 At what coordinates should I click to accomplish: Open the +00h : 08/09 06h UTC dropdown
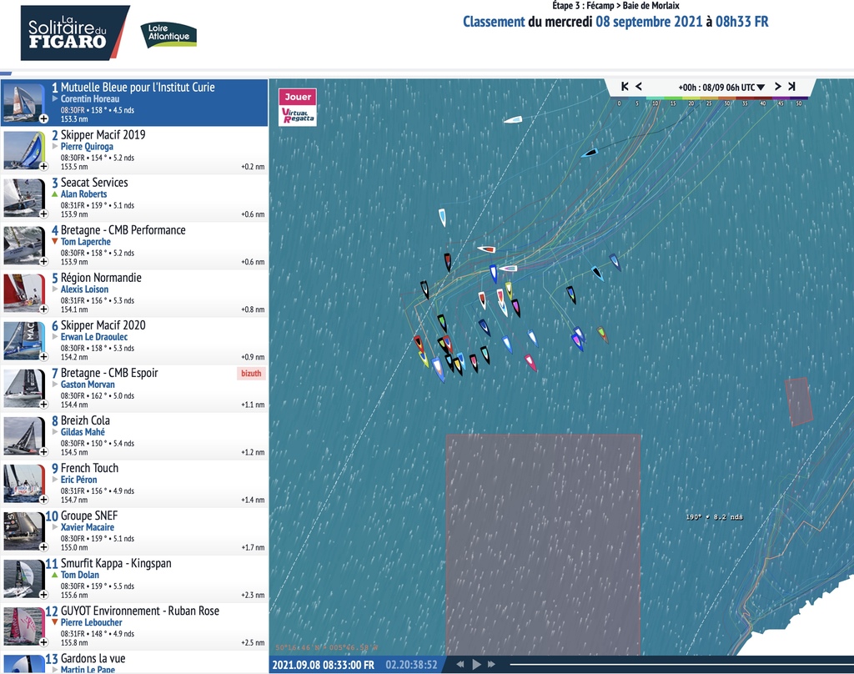(721, 88)
